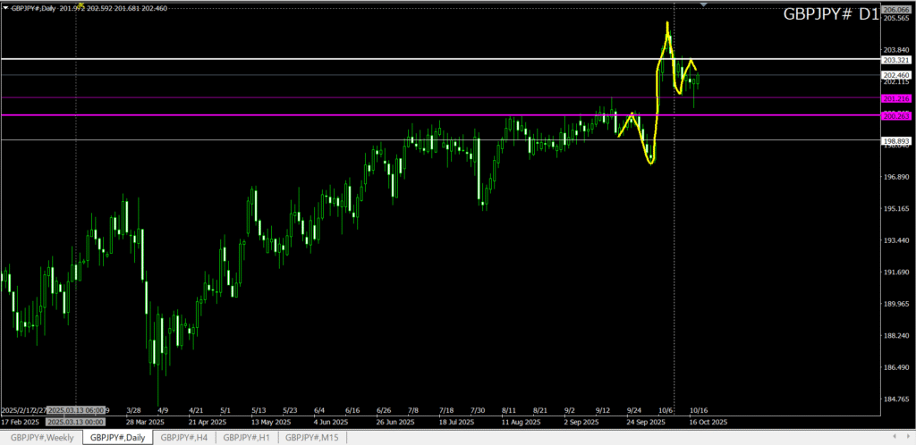Click the 193.440 value on price scale
Image resolution: width=916 pixels, height=445 pixels.
coord(895,240)
